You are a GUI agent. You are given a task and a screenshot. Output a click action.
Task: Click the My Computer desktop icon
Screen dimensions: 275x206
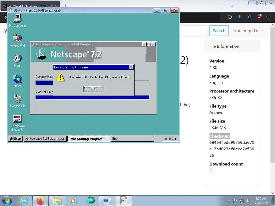(x=17, y=20)
